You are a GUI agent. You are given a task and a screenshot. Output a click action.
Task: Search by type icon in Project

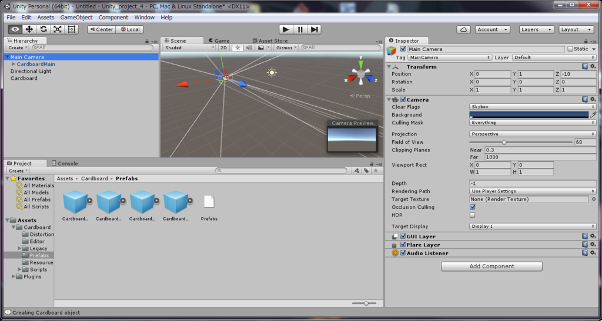[x=357, y=170]
